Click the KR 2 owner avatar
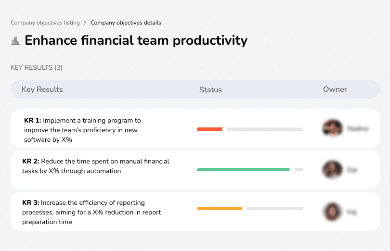 coord(332,169)
